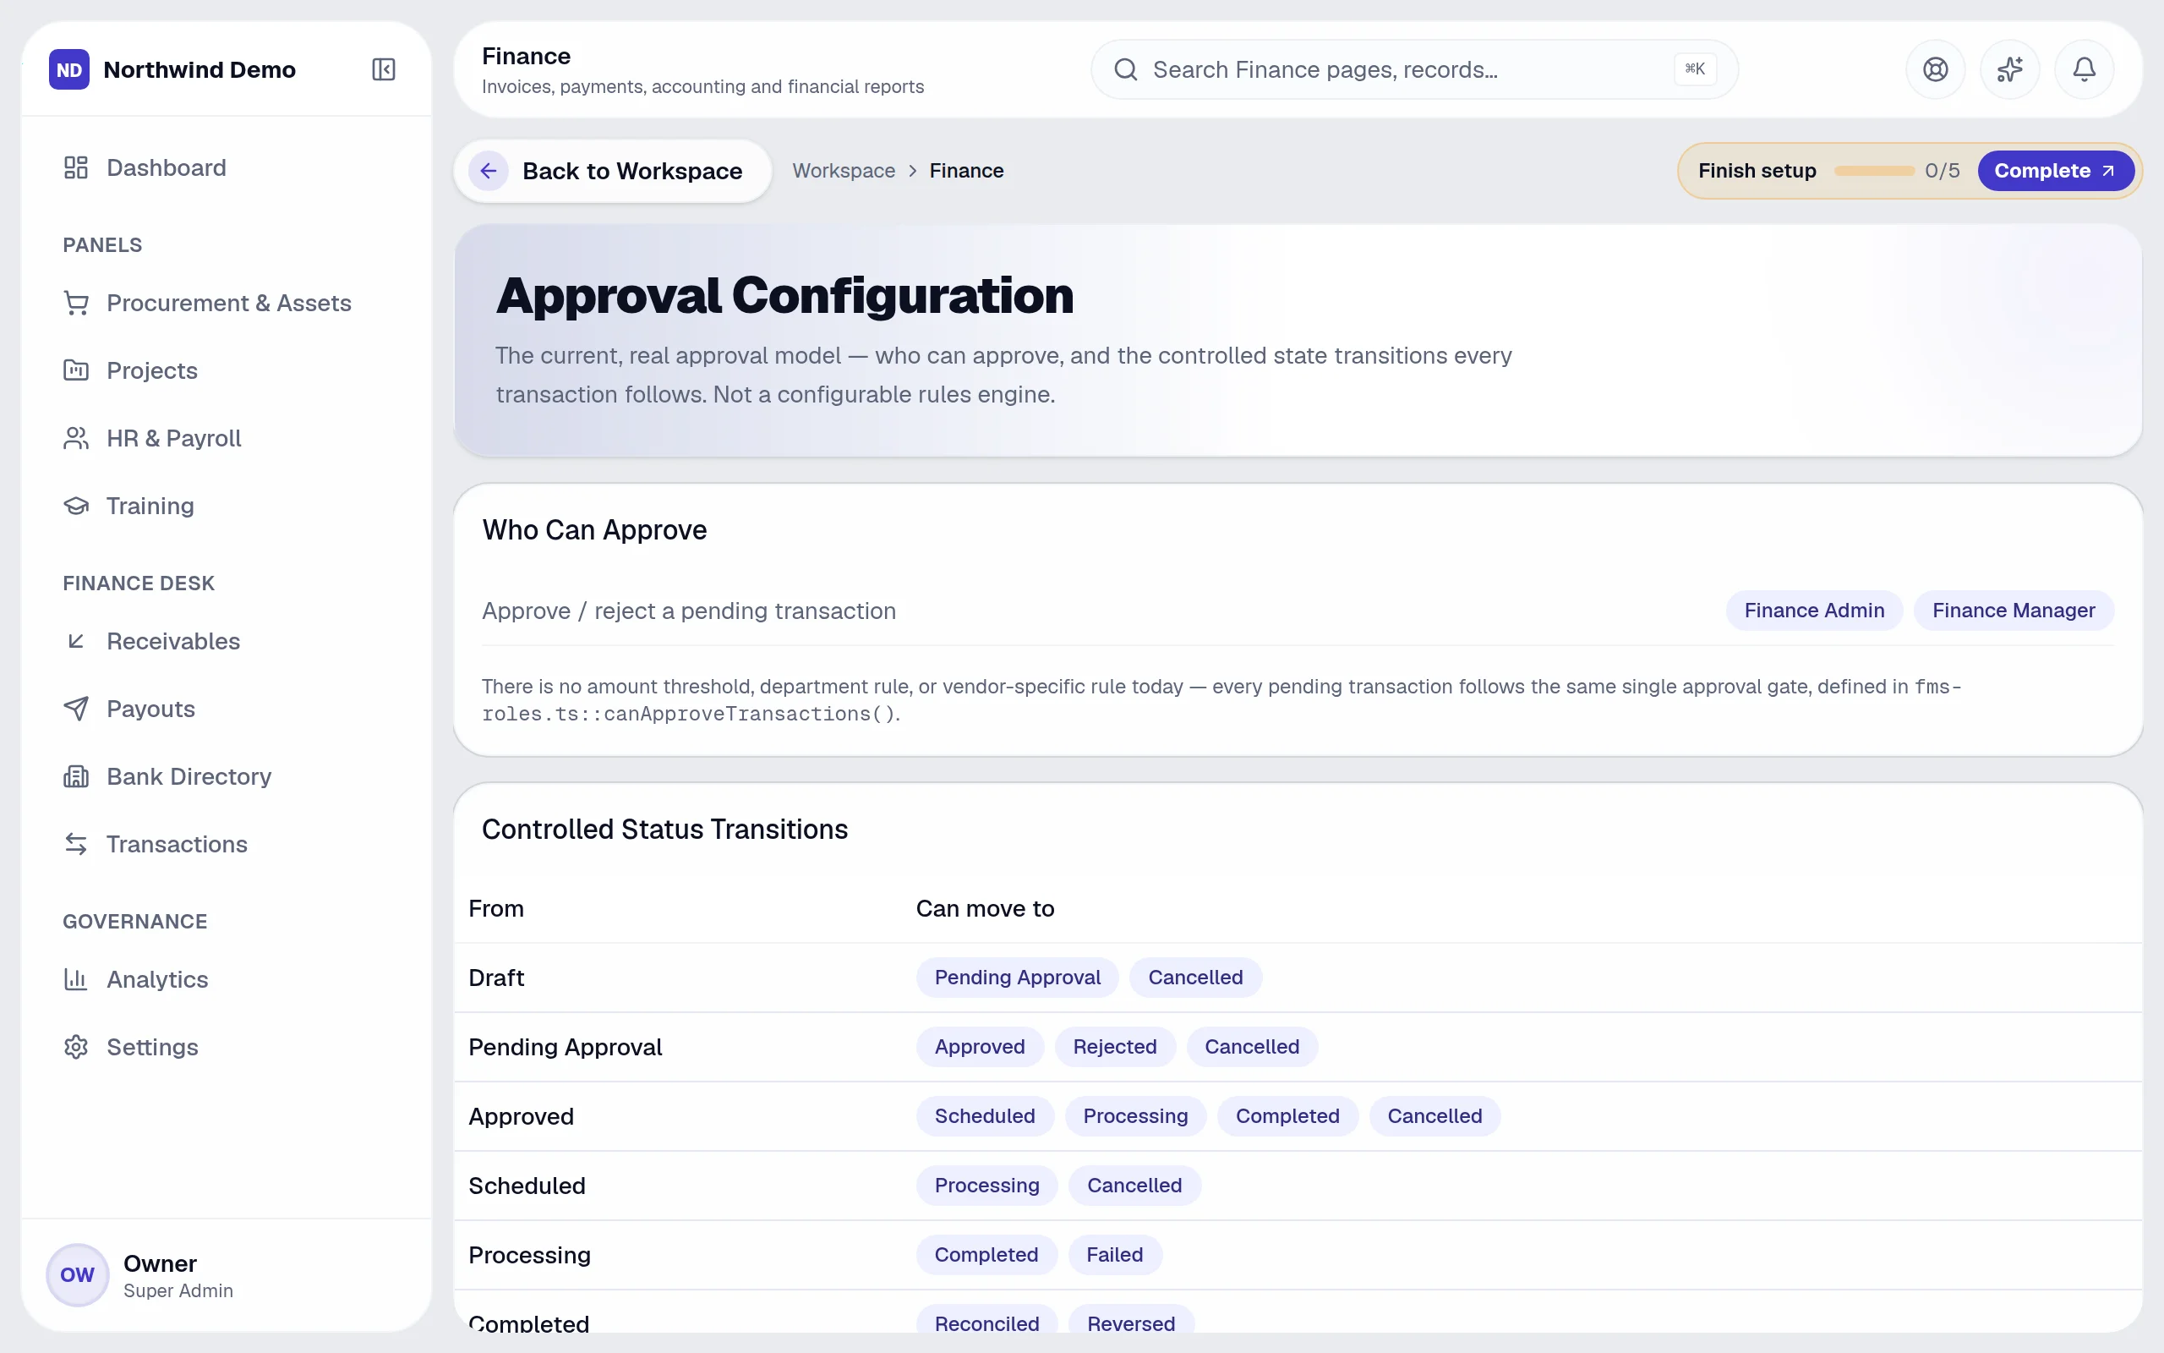This screenshot has width=2164, height=1353.
Task: Click Scheduled chip in Approved row
Action: click(985, 1116)
